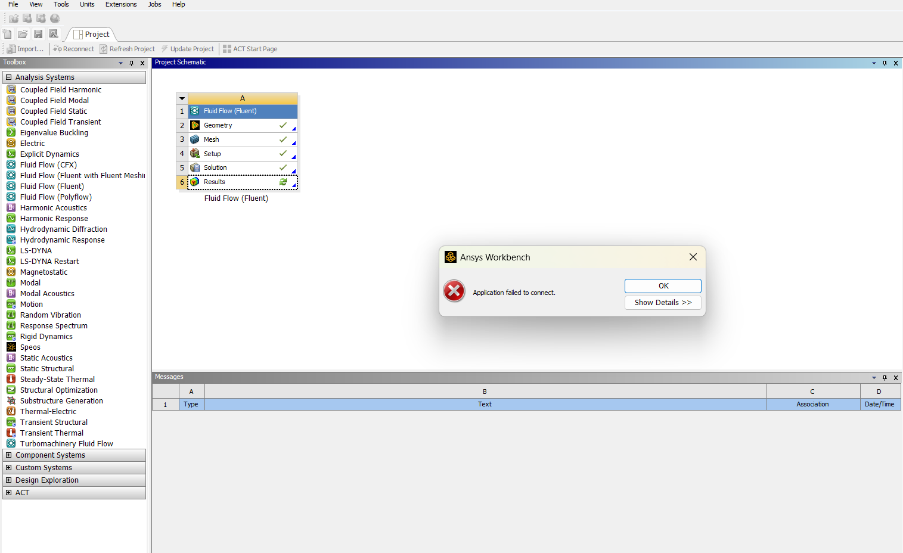Screen dimensions: 903x553
Task: Click the LS-DYNA icon in Toolbox
Action: (x=11, y=250)
